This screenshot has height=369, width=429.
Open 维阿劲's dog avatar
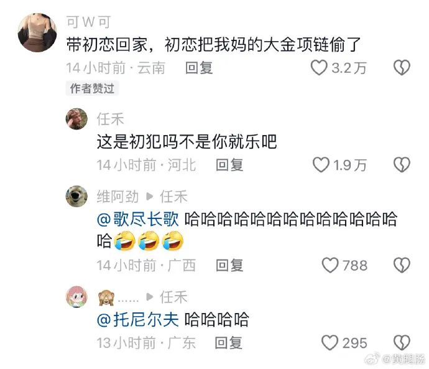click(76, 196)
